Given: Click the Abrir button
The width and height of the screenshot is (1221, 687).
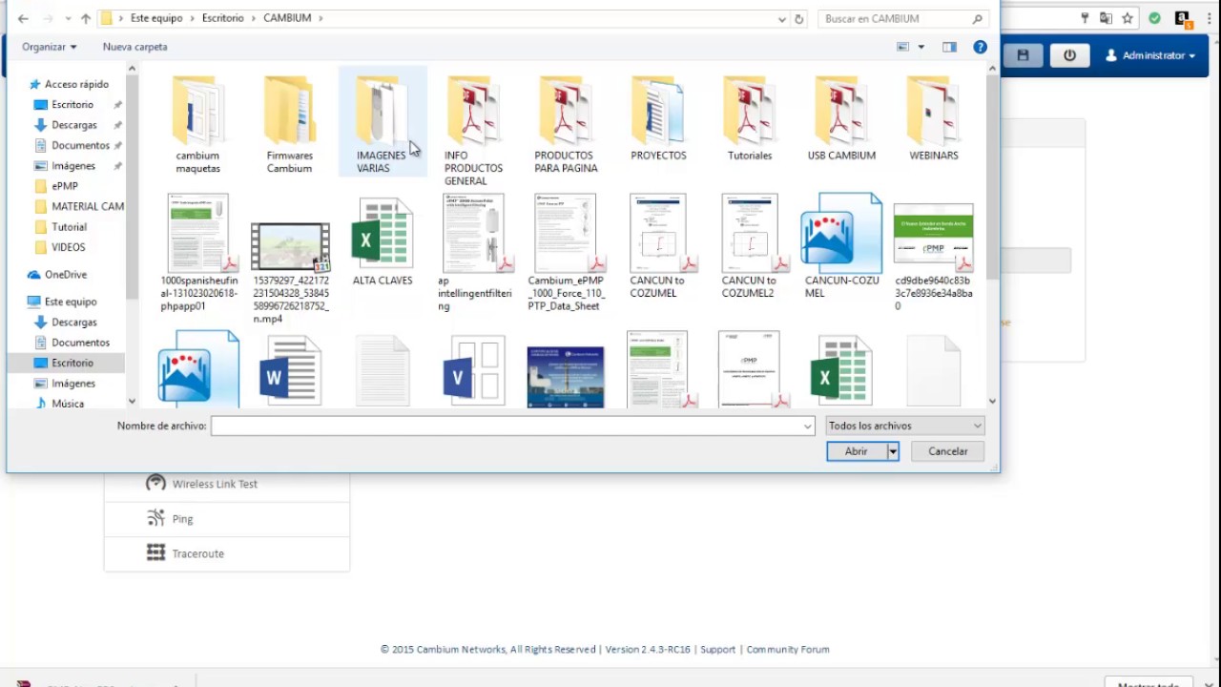Looking at the screenshot, I should 857,451.
